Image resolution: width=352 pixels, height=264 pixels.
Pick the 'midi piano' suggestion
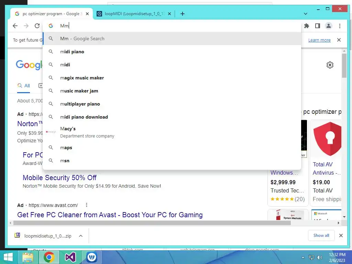[172, 52]
